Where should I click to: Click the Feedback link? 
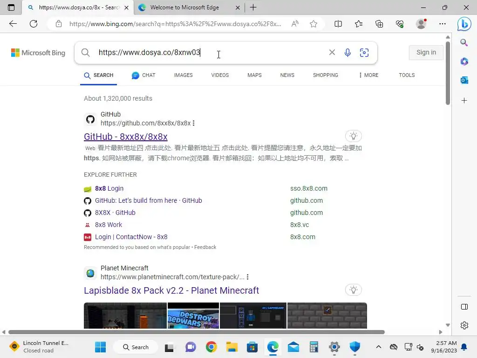pyautogui.click(x=205, y=247)
